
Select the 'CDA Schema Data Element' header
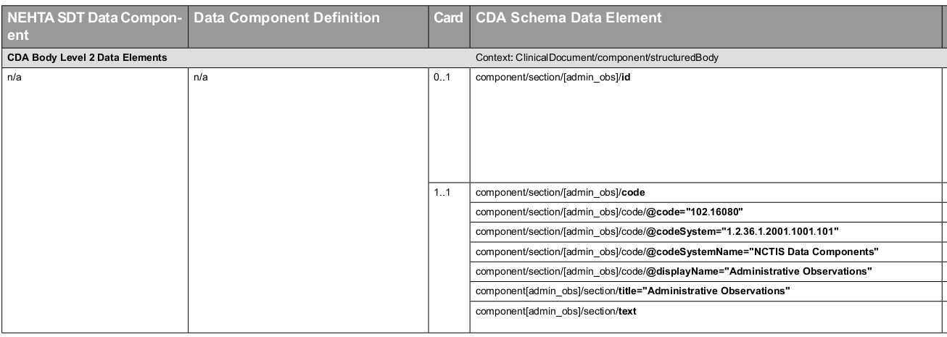[568, 18]
